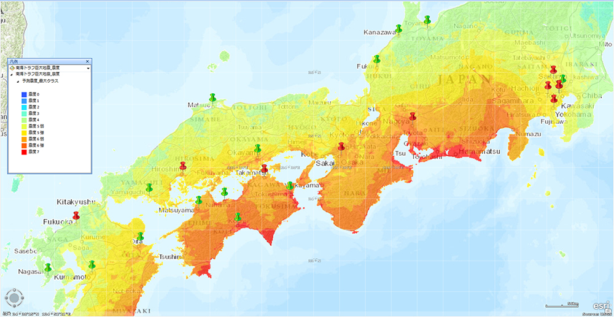
Task: Select the green pin near Kumamoto
Action: [x=91, y=264]
